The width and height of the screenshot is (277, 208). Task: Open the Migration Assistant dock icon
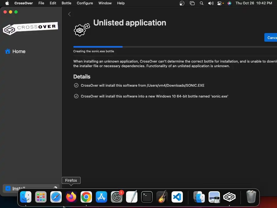(x=199, y=197)
